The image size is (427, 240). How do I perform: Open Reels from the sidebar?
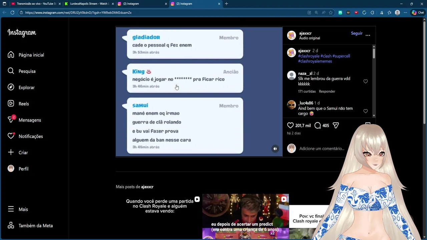click(x=24, y=104)
